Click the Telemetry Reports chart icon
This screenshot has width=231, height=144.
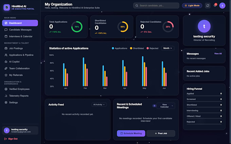[x=6, y=96]
